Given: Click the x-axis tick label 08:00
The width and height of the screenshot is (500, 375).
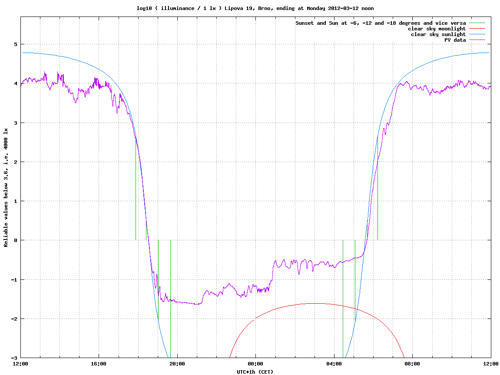Looking at the screenshot, I should point(412,364).
